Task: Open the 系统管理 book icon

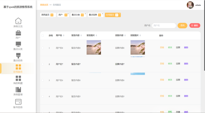Action: (18, 90)
